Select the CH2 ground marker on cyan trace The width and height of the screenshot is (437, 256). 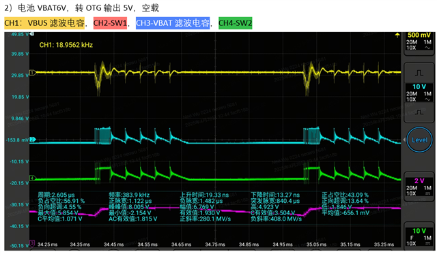pos(32,140)
